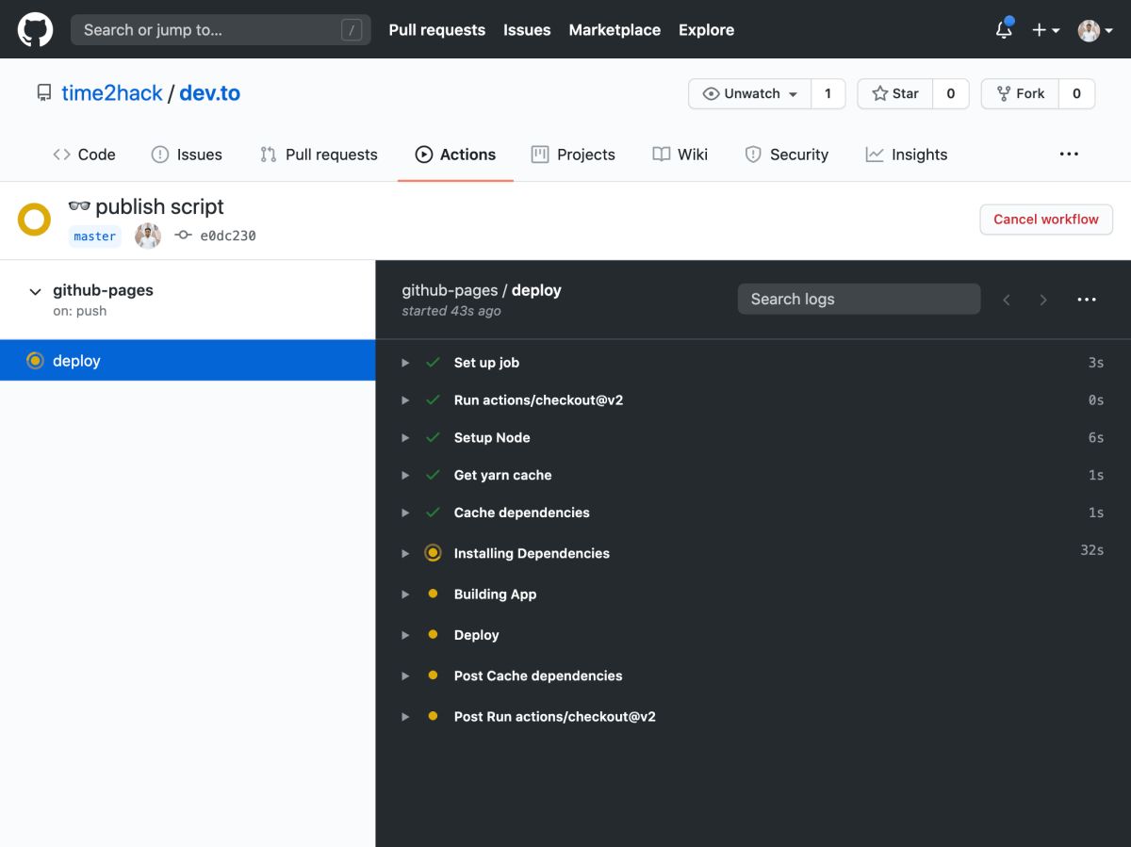1131x847 pixels.
Task: Open the repository tabs overflow menu
Action: coord(1069,154)
